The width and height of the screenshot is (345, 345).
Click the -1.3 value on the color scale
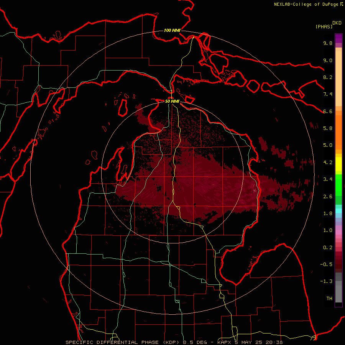point(326,281)
